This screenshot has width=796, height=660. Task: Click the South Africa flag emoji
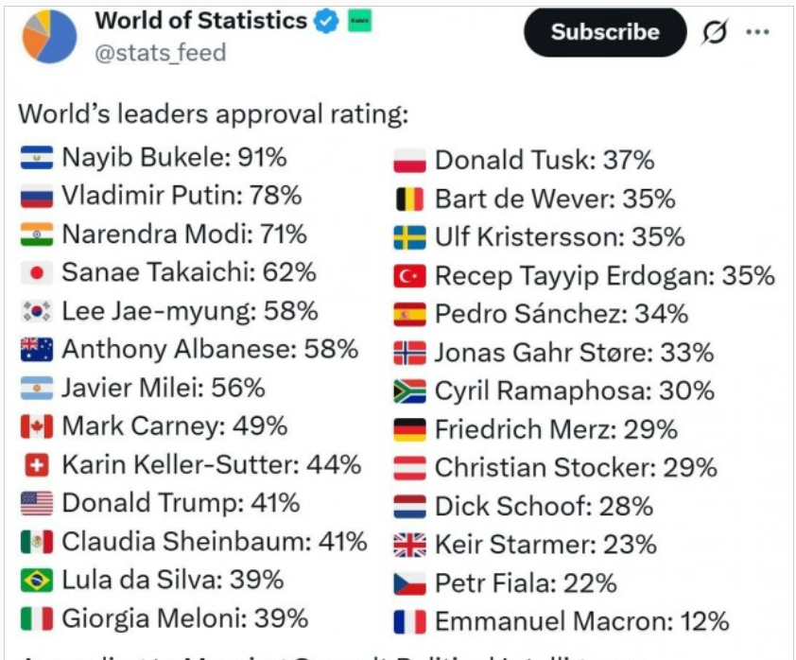[x=409, y=391]
